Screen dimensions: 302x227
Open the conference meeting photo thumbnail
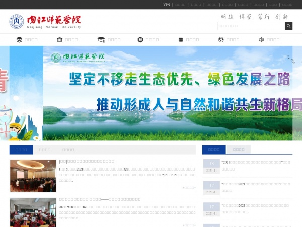pos(33,176)
